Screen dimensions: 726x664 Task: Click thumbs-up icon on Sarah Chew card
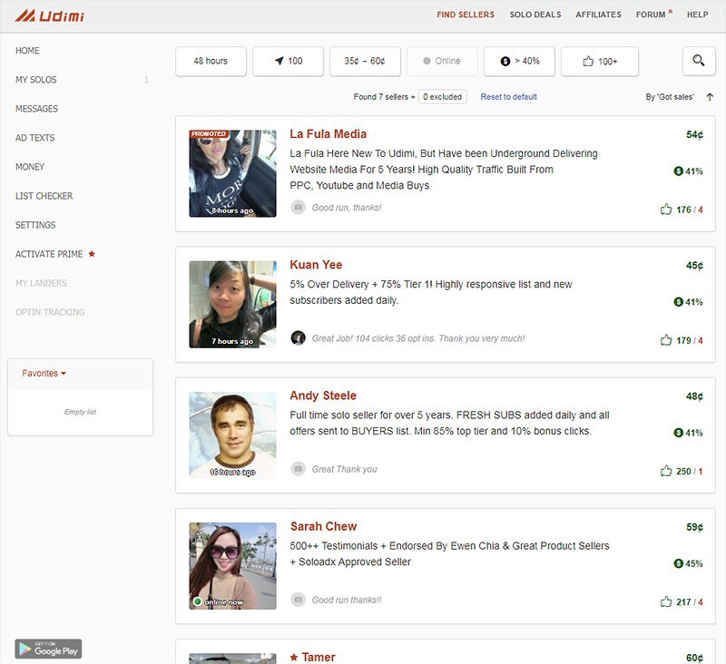coord(666,601)
